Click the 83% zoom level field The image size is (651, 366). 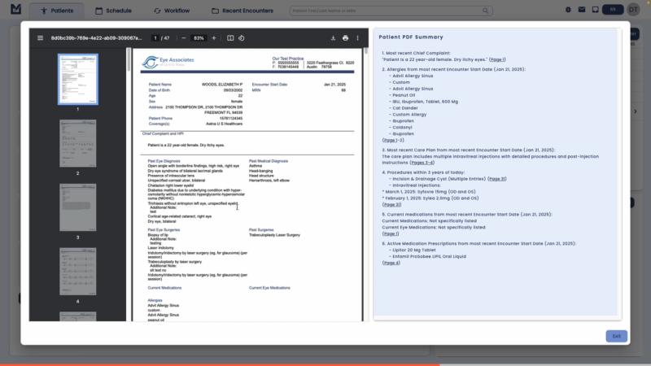click(199, 37)
